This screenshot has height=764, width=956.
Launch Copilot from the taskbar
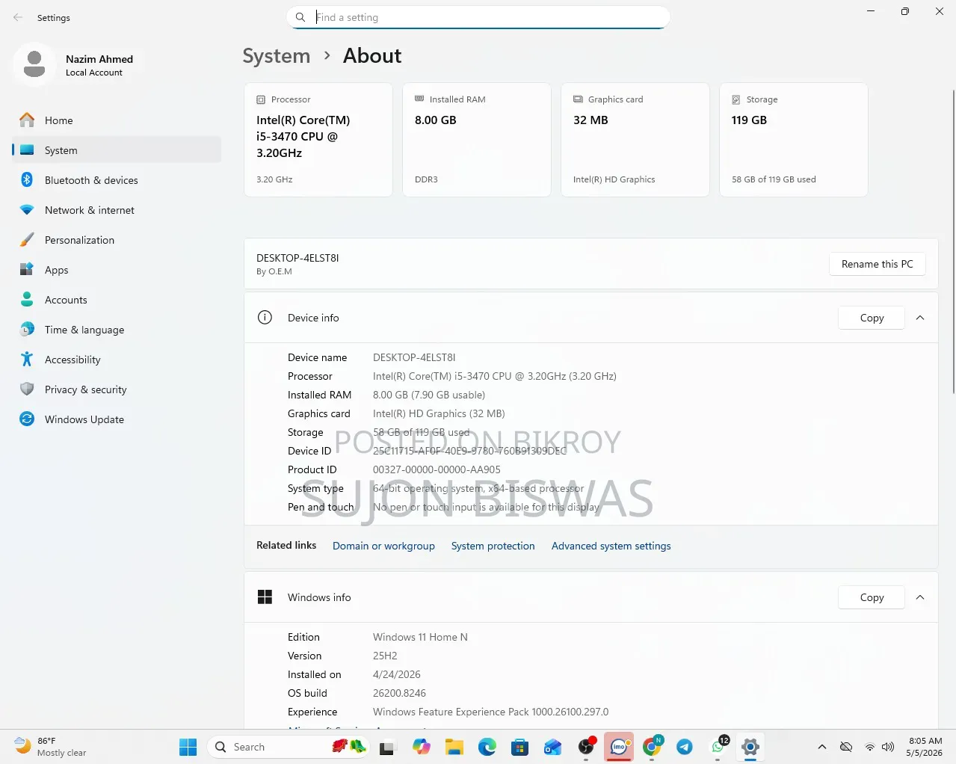(x=421, y=747)
